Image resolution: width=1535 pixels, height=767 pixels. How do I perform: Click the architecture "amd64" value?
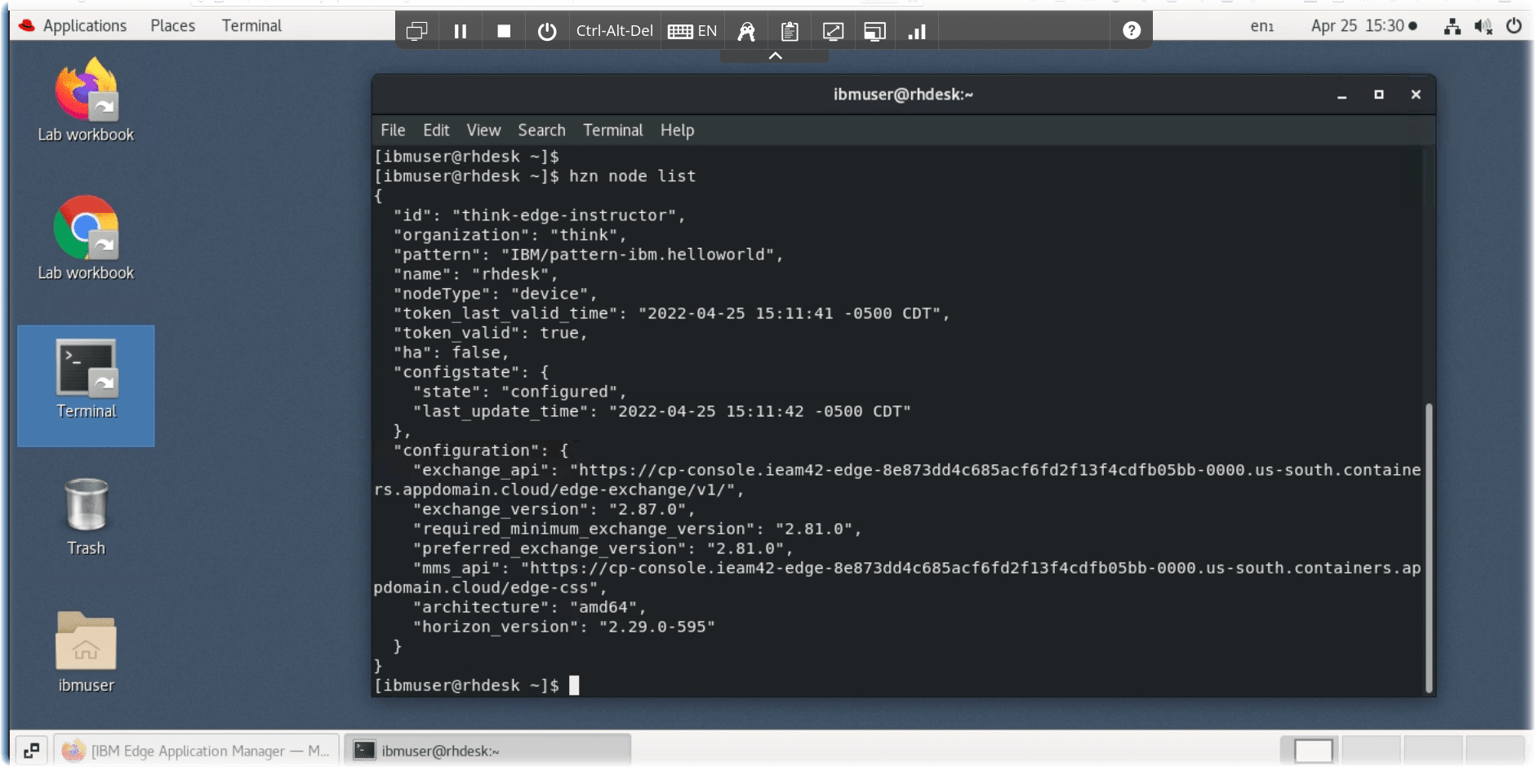(603, 607)
